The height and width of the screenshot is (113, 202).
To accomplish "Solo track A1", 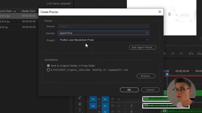I will pyautogui.click(x=125, y=106).
